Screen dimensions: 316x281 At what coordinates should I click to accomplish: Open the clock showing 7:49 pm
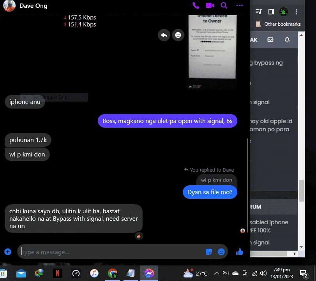282,273
